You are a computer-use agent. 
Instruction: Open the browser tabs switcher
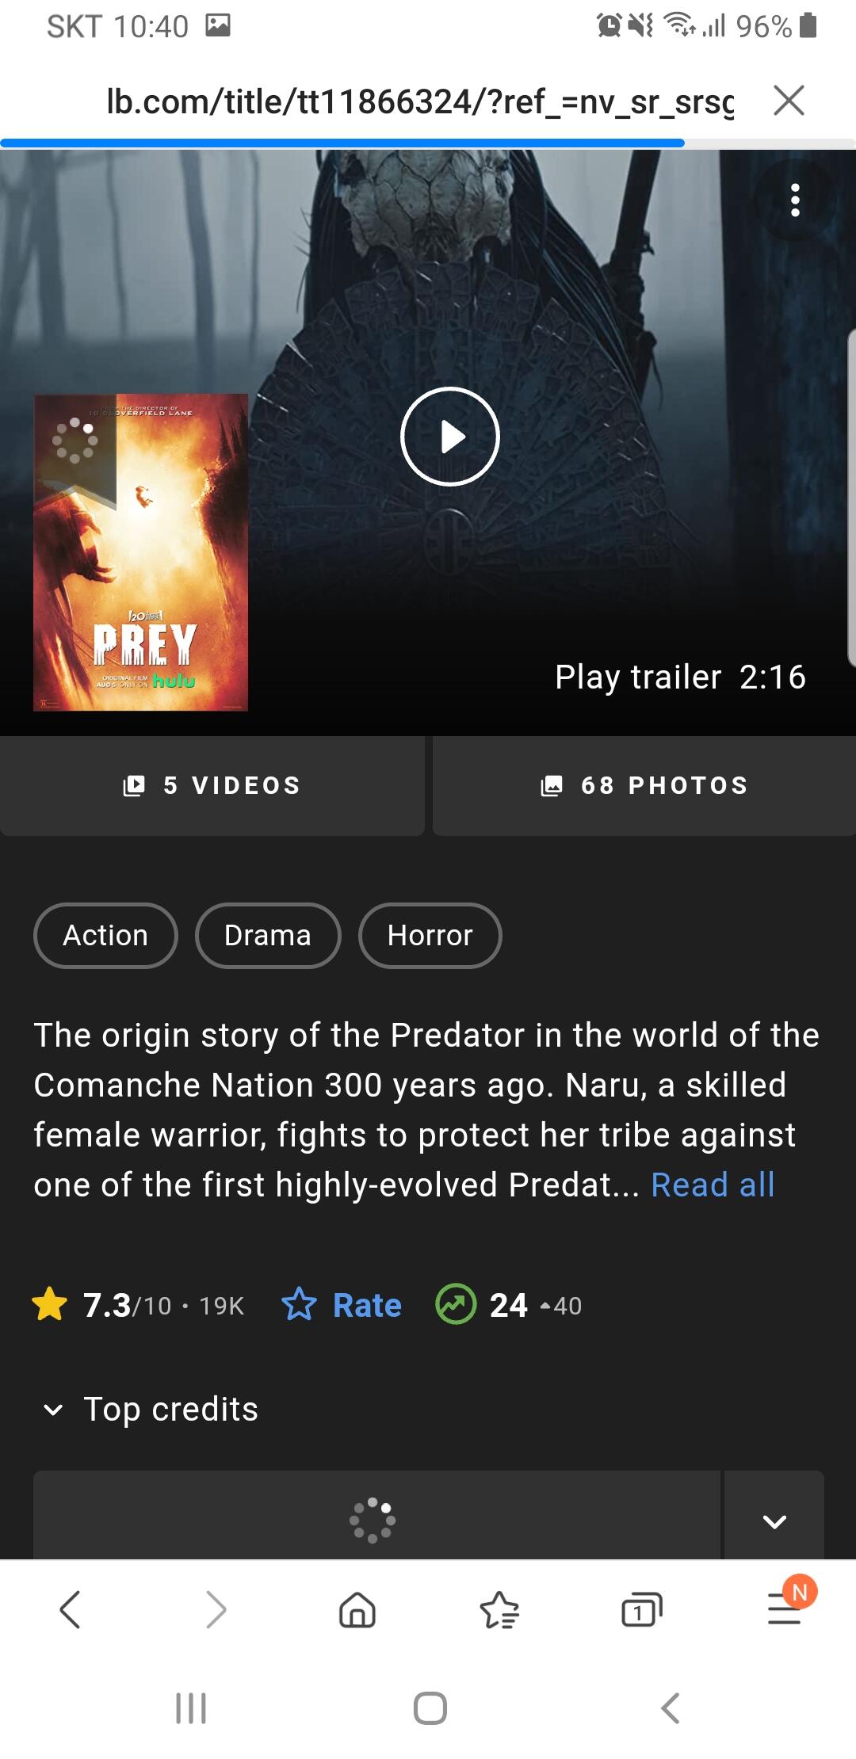click(642, 1610)
